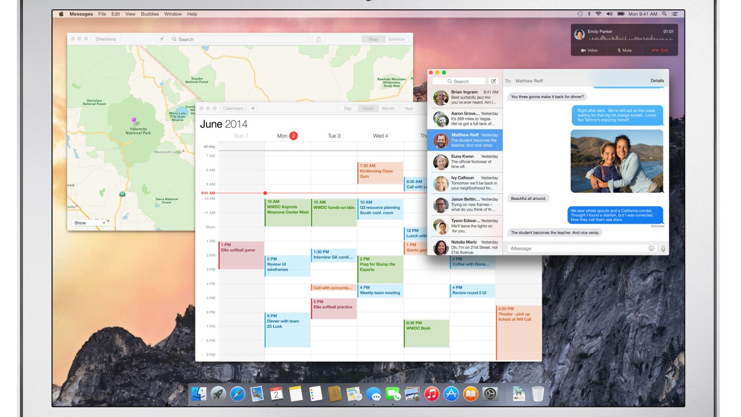
Task: Launch Safari from the dock
Action: tap(238, 394)
